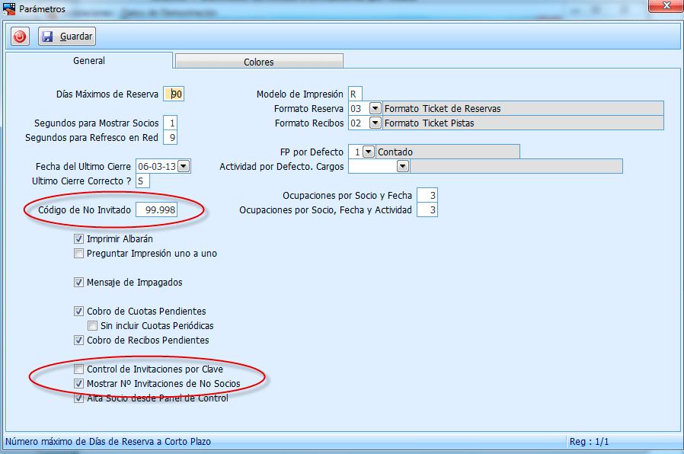Click the Modelo de Impresión field
Image resolution: width=684 pixels, height=454 pixels.
356,94
